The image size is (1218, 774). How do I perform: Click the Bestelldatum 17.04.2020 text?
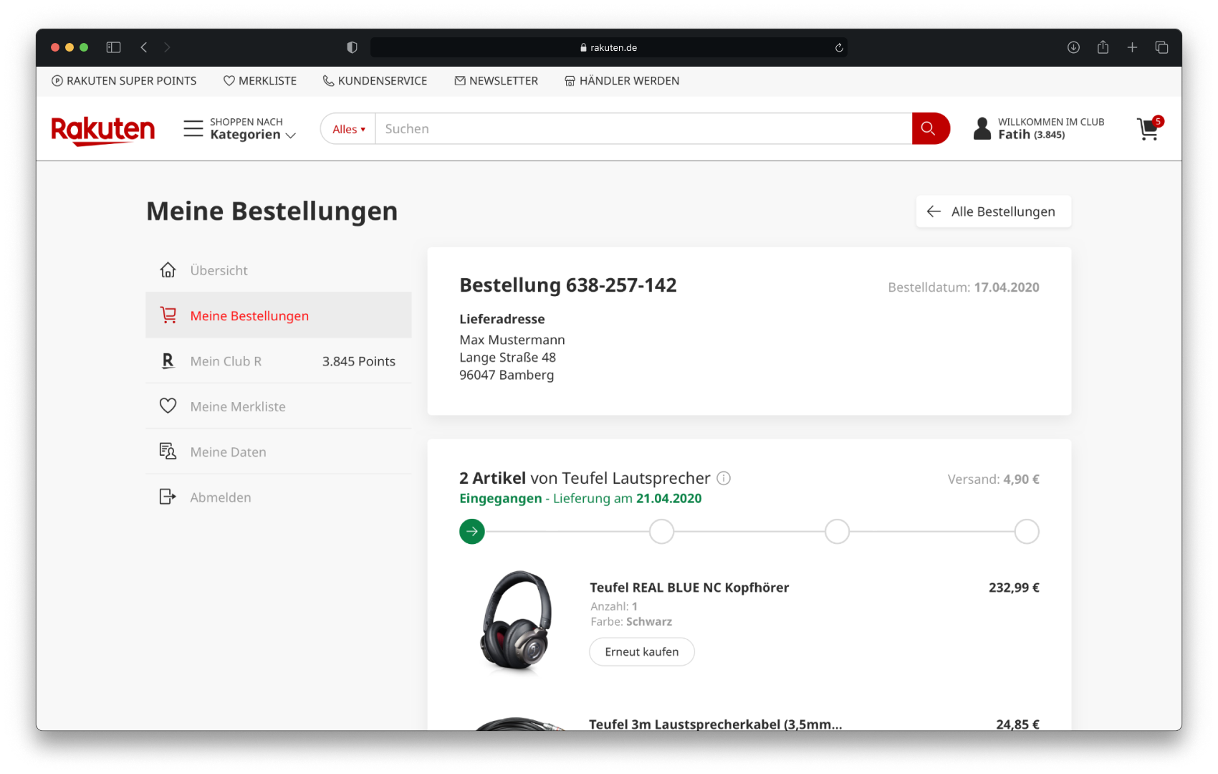964,287
